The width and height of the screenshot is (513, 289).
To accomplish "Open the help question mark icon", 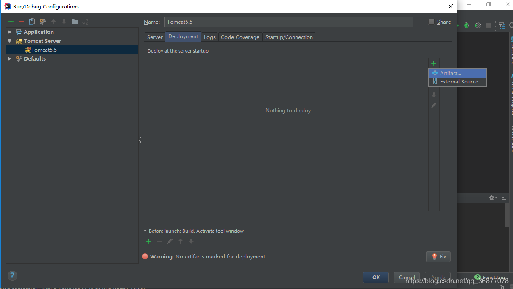I will pos(12,276).
